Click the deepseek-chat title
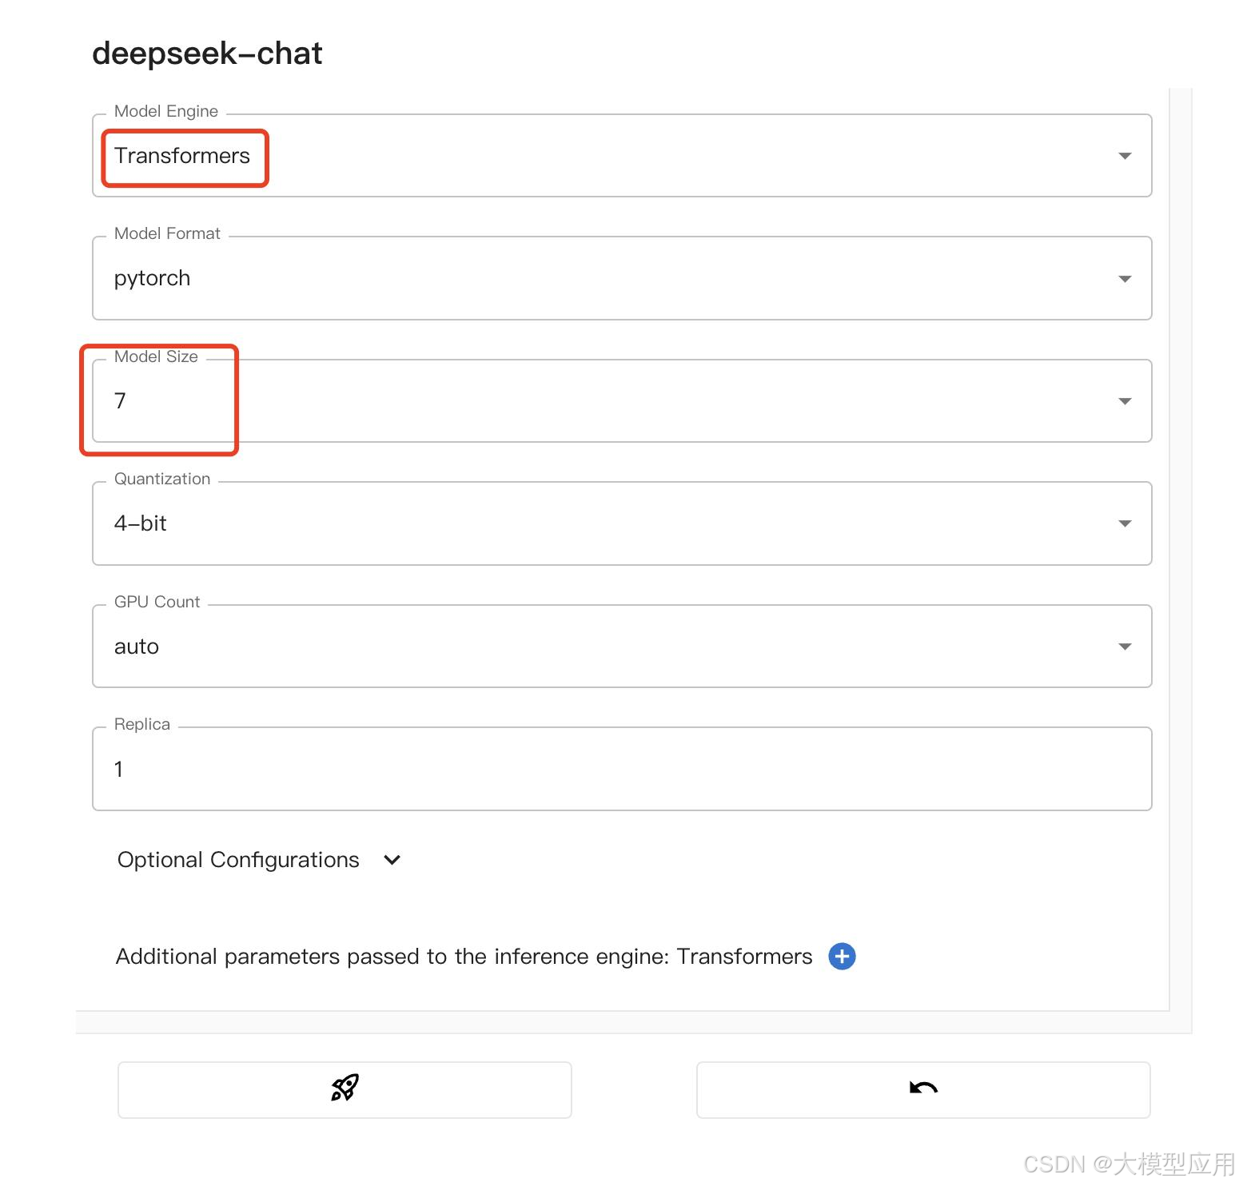Viewport: 1239px width, 1186px height. coord(207,52)
